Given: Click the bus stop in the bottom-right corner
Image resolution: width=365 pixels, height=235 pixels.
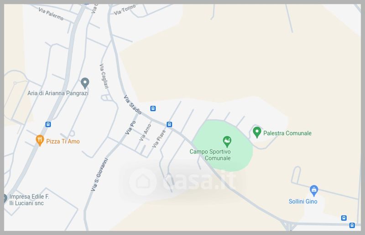Looking at the screenshot, I should coord(352,225).
